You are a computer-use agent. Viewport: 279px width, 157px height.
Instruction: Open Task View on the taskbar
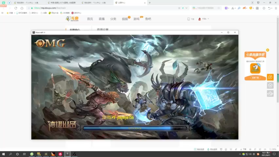pyautogui.click(x=24, y=154)
